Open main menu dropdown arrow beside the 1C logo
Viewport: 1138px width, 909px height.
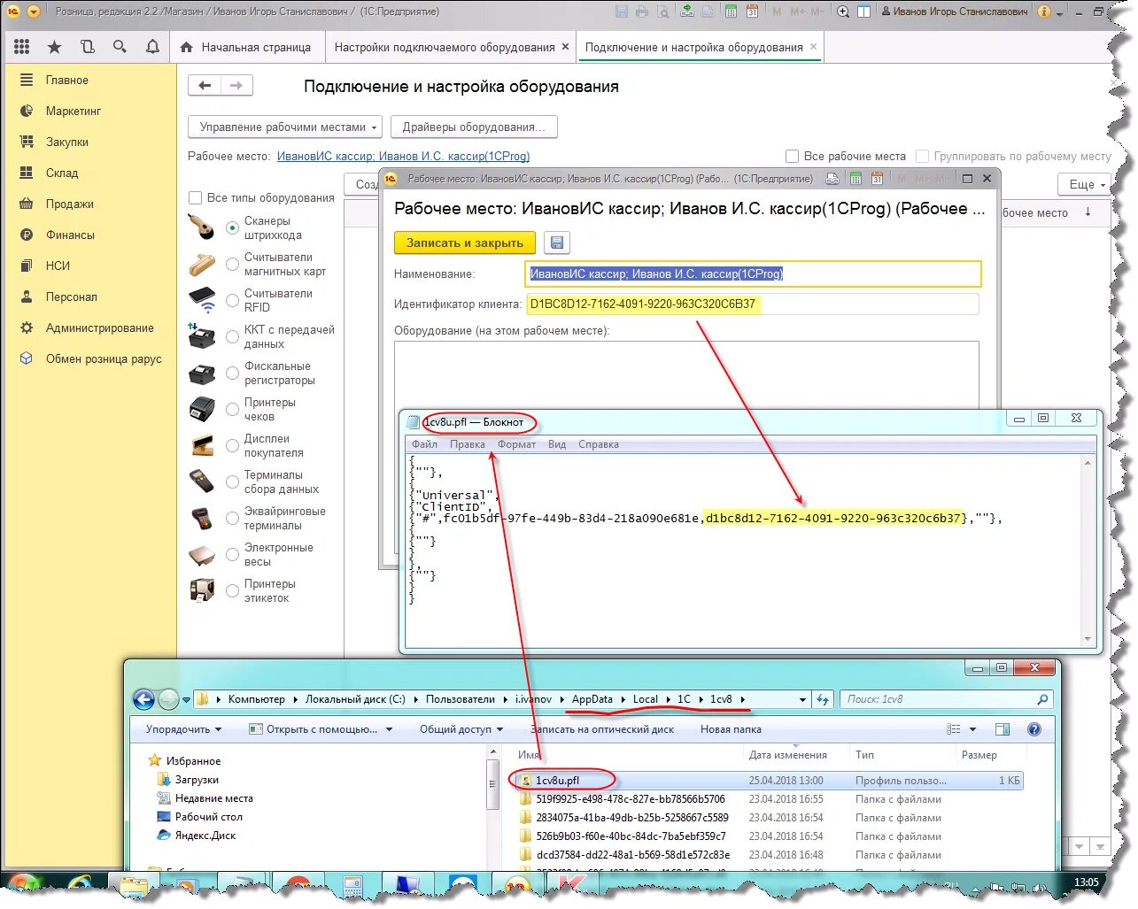[34, 12]
